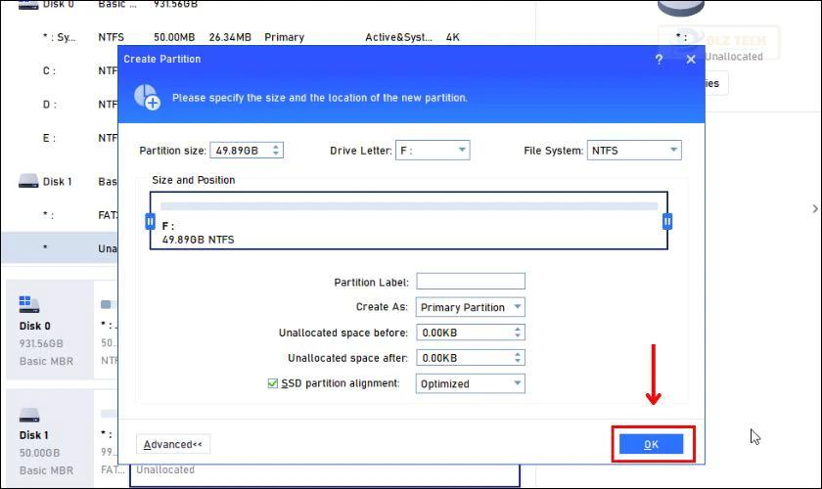The height and width of the screenshot is (489, 822).
Task: Close the Create Partition dialog
Action: coord(691,60)
